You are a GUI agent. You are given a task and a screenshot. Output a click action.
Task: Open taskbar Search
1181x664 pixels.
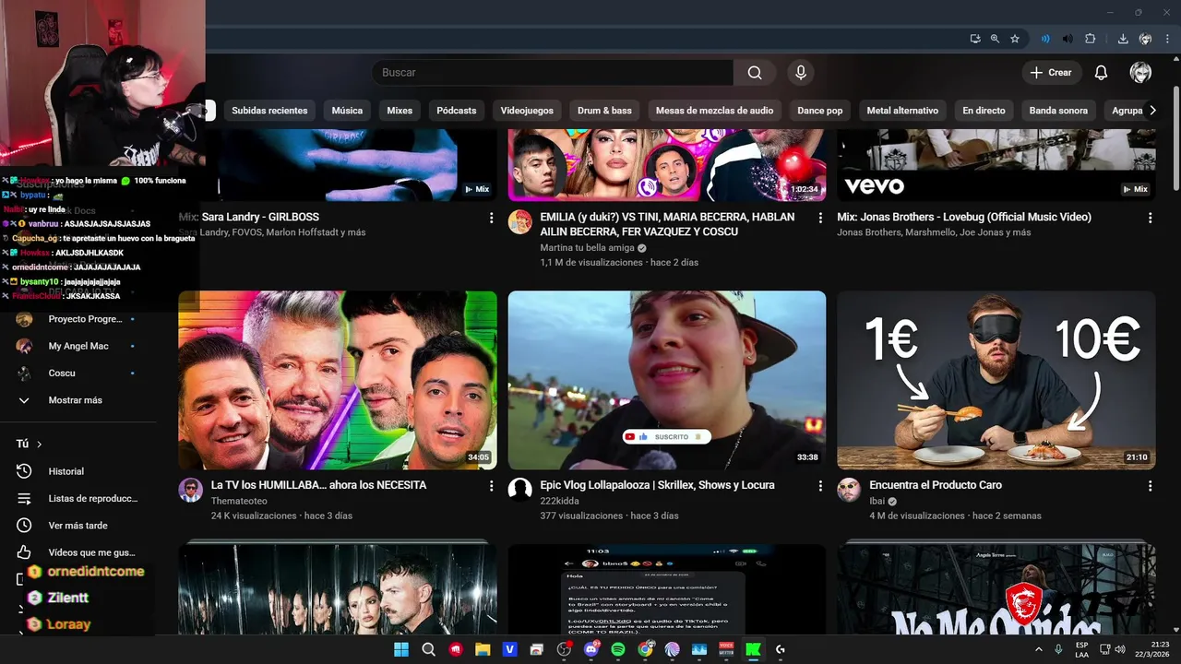[428, 649]
